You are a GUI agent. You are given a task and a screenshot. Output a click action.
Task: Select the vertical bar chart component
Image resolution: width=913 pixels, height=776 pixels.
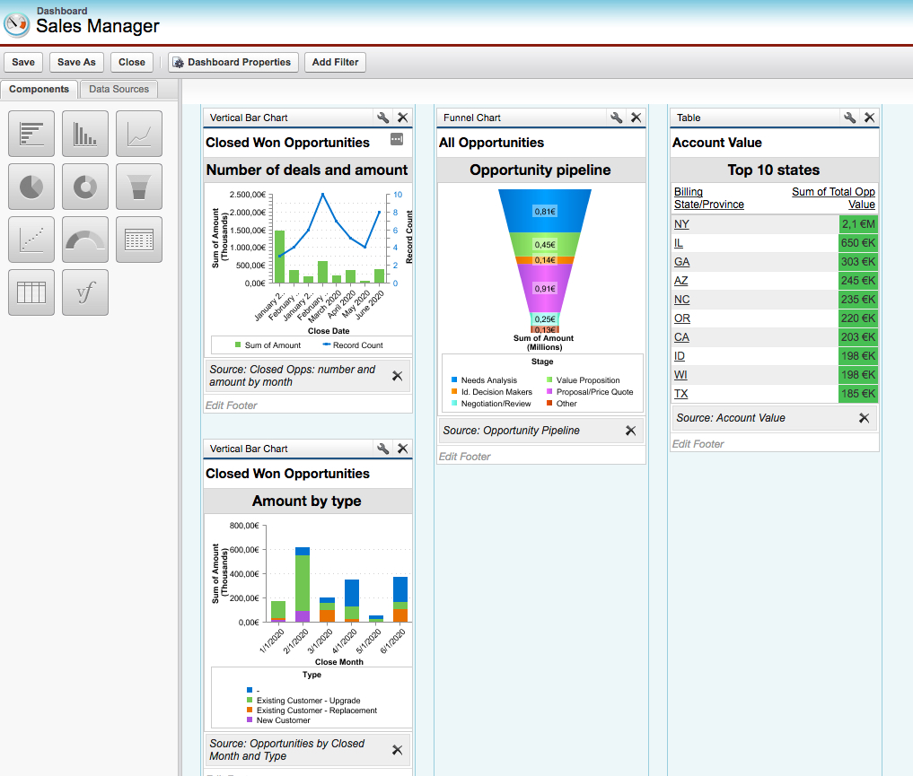tap(85, 134)
